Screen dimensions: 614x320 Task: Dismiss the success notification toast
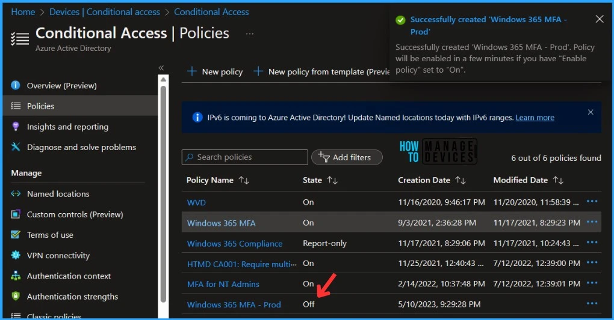[x=599, y=19]
